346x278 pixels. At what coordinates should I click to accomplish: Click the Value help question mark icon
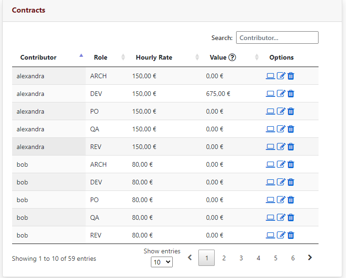(232, 57)
